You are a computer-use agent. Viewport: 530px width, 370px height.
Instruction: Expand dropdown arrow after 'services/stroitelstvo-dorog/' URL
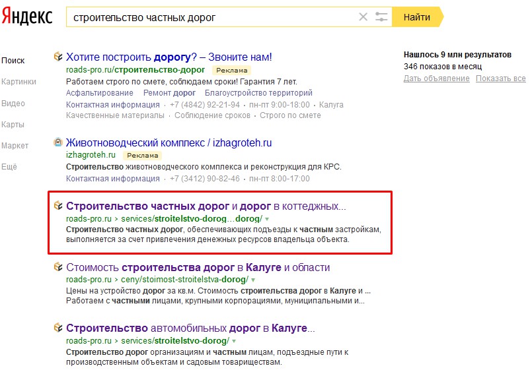click(234, 341)
